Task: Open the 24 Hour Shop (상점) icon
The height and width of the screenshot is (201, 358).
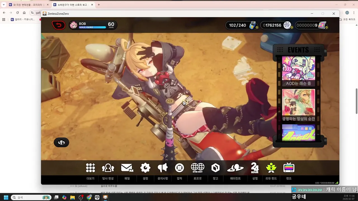Action: coord(255,168)
